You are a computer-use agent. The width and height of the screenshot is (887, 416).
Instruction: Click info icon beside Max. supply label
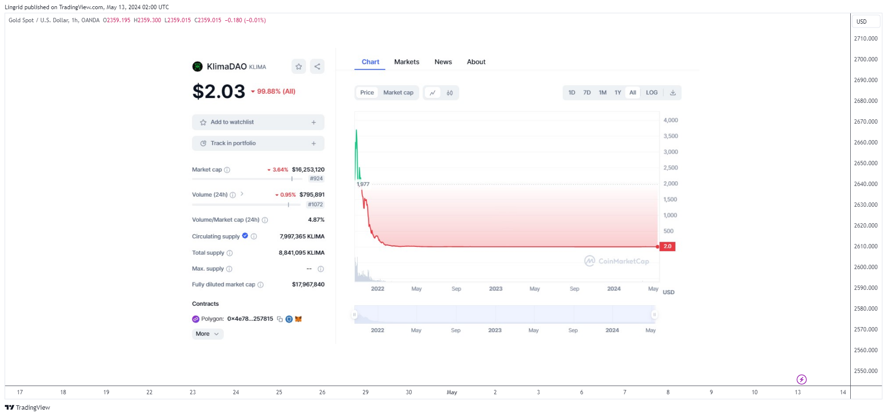coord(229,269)
